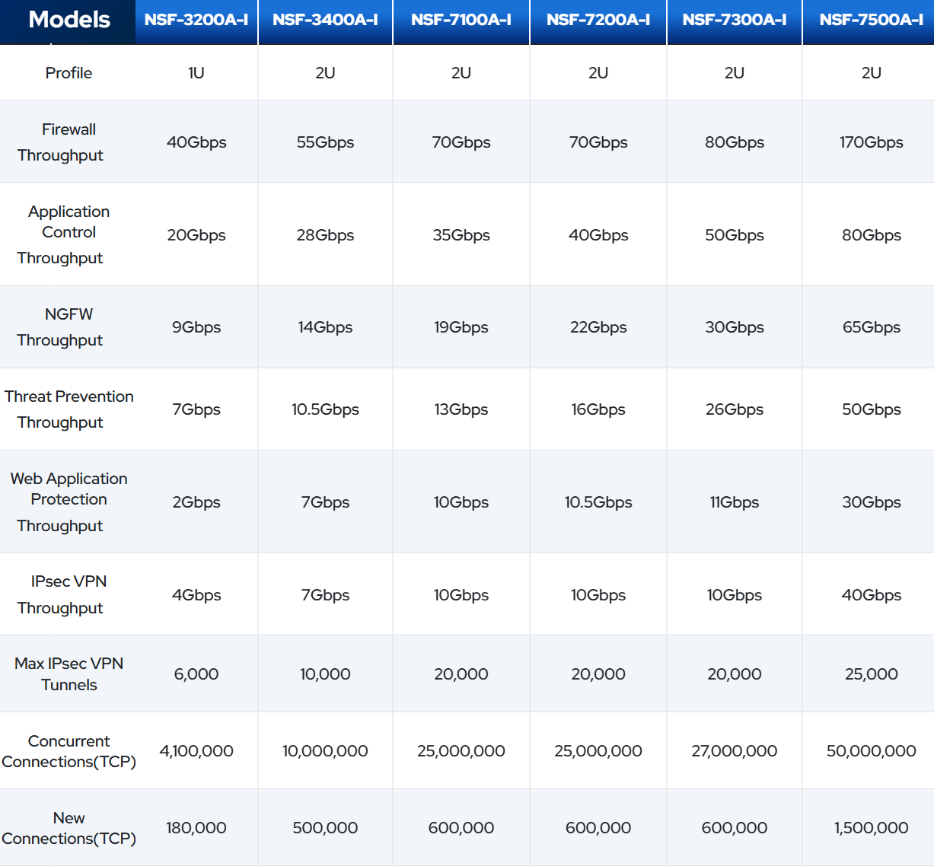
Task: Click the 1U profile value
Action: pyautogui.click(x=196, y=73)
